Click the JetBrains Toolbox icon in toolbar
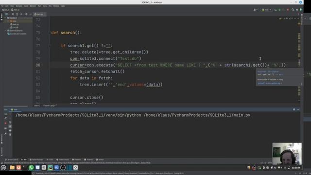The width and height of the screenshot is (311, 175). (x=301, y=10)
